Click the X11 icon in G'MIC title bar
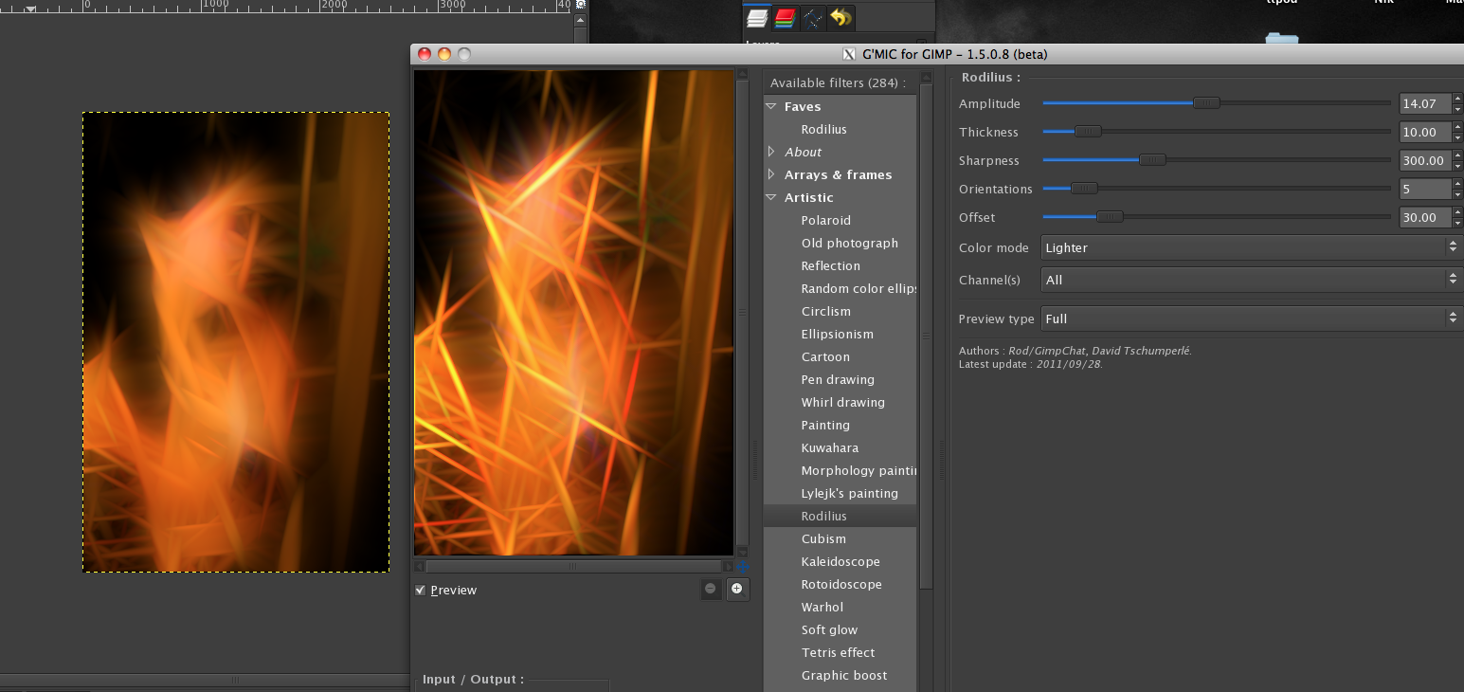 pyautogui.click(x=849, y=54)
